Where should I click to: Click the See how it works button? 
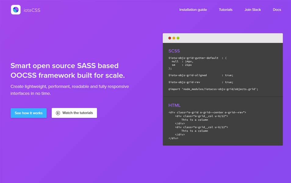point(28,113)
